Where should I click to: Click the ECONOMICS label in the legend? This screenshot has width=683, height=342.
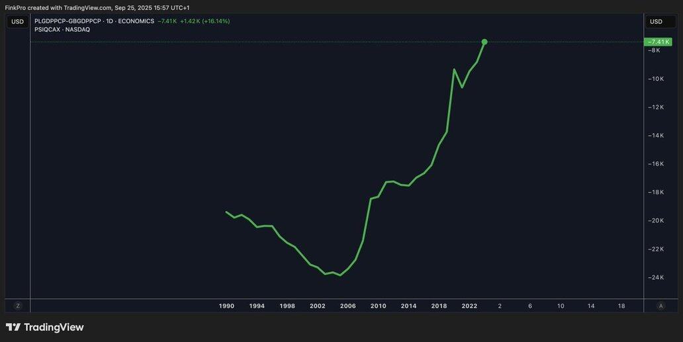[136, 21]
